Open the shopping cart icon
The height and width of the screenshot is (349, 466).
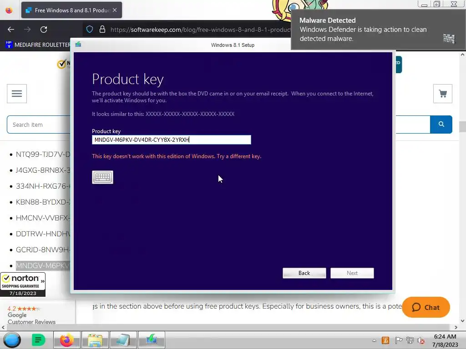[442, 94]
